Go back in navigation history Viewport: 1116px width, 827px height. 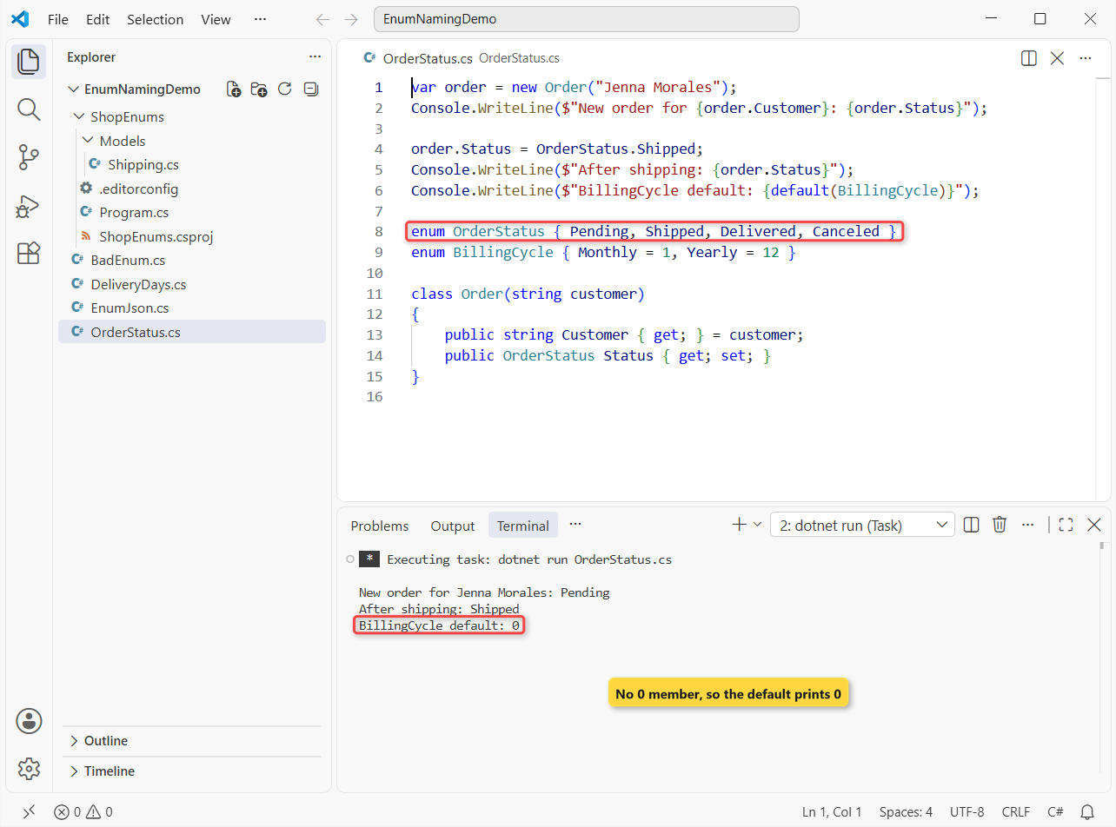322,19
